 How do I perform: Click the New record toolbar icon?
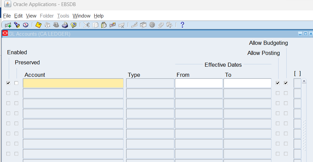8,25
